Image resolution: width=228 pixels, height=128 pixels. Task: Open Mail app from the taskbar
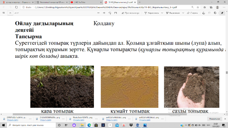117,125
